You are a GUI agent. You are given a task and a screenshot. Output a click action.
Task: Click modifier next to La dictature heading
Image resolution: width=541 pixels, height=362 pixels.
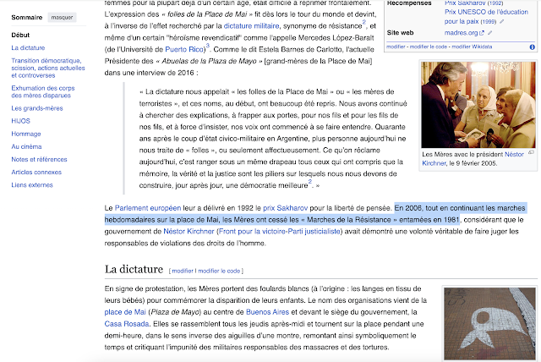pyautogui.click(x=183, y=271)
